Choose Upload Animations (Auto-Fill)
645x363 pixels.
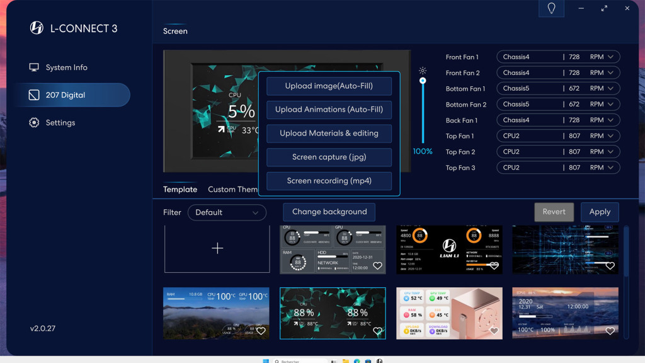(329, 110)
